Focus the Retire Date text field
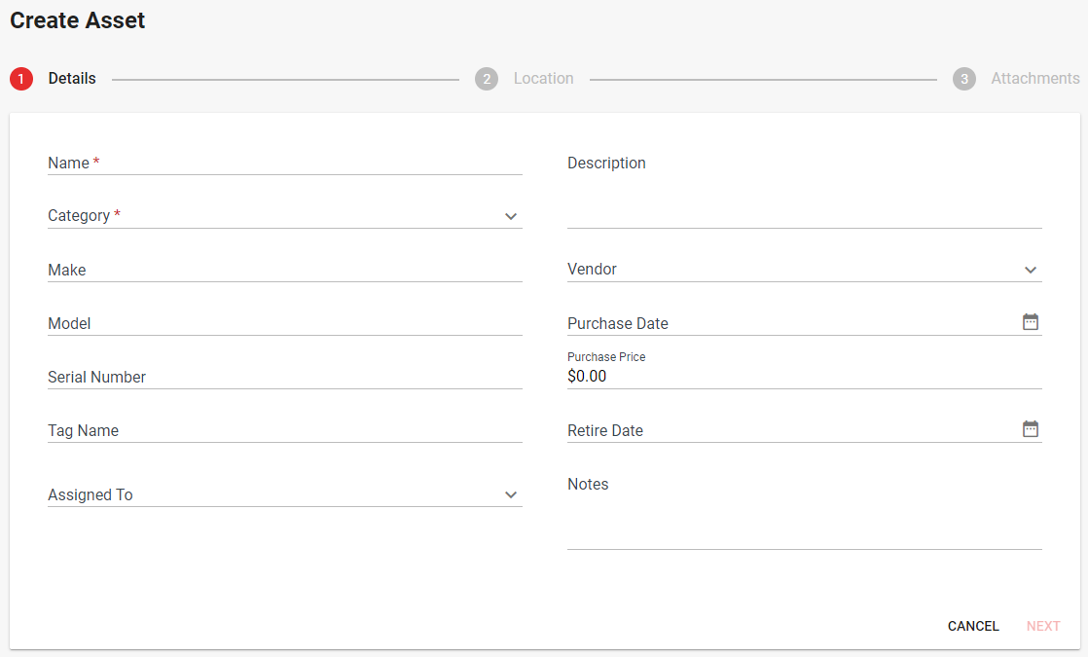The width and height of the screenshot is (1088, 657). click(792, 430)
